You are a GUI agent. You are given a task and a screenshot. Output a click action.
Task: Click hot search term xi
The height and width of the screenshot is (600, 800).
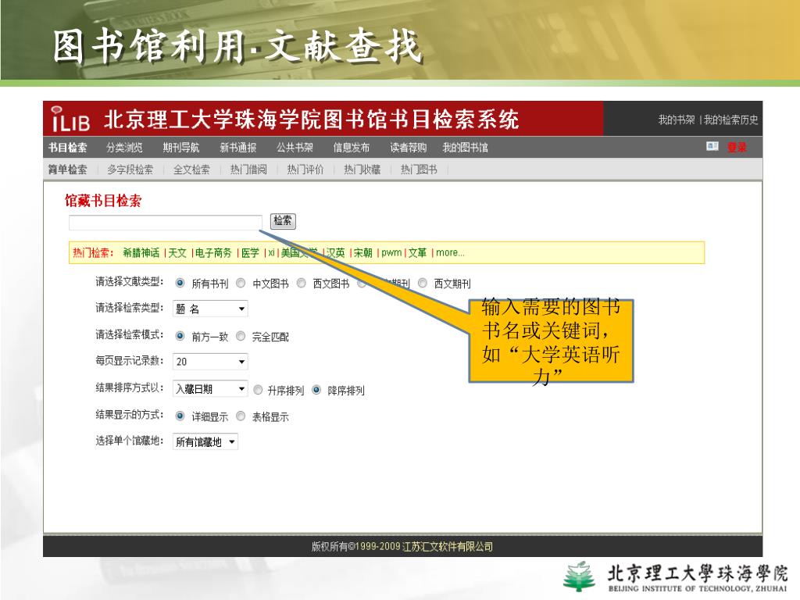point(271,252)
